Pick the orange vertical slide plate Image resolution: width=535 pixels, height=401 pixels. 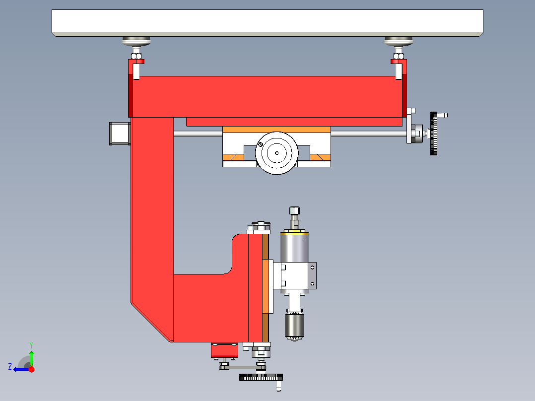click(266, 286)
